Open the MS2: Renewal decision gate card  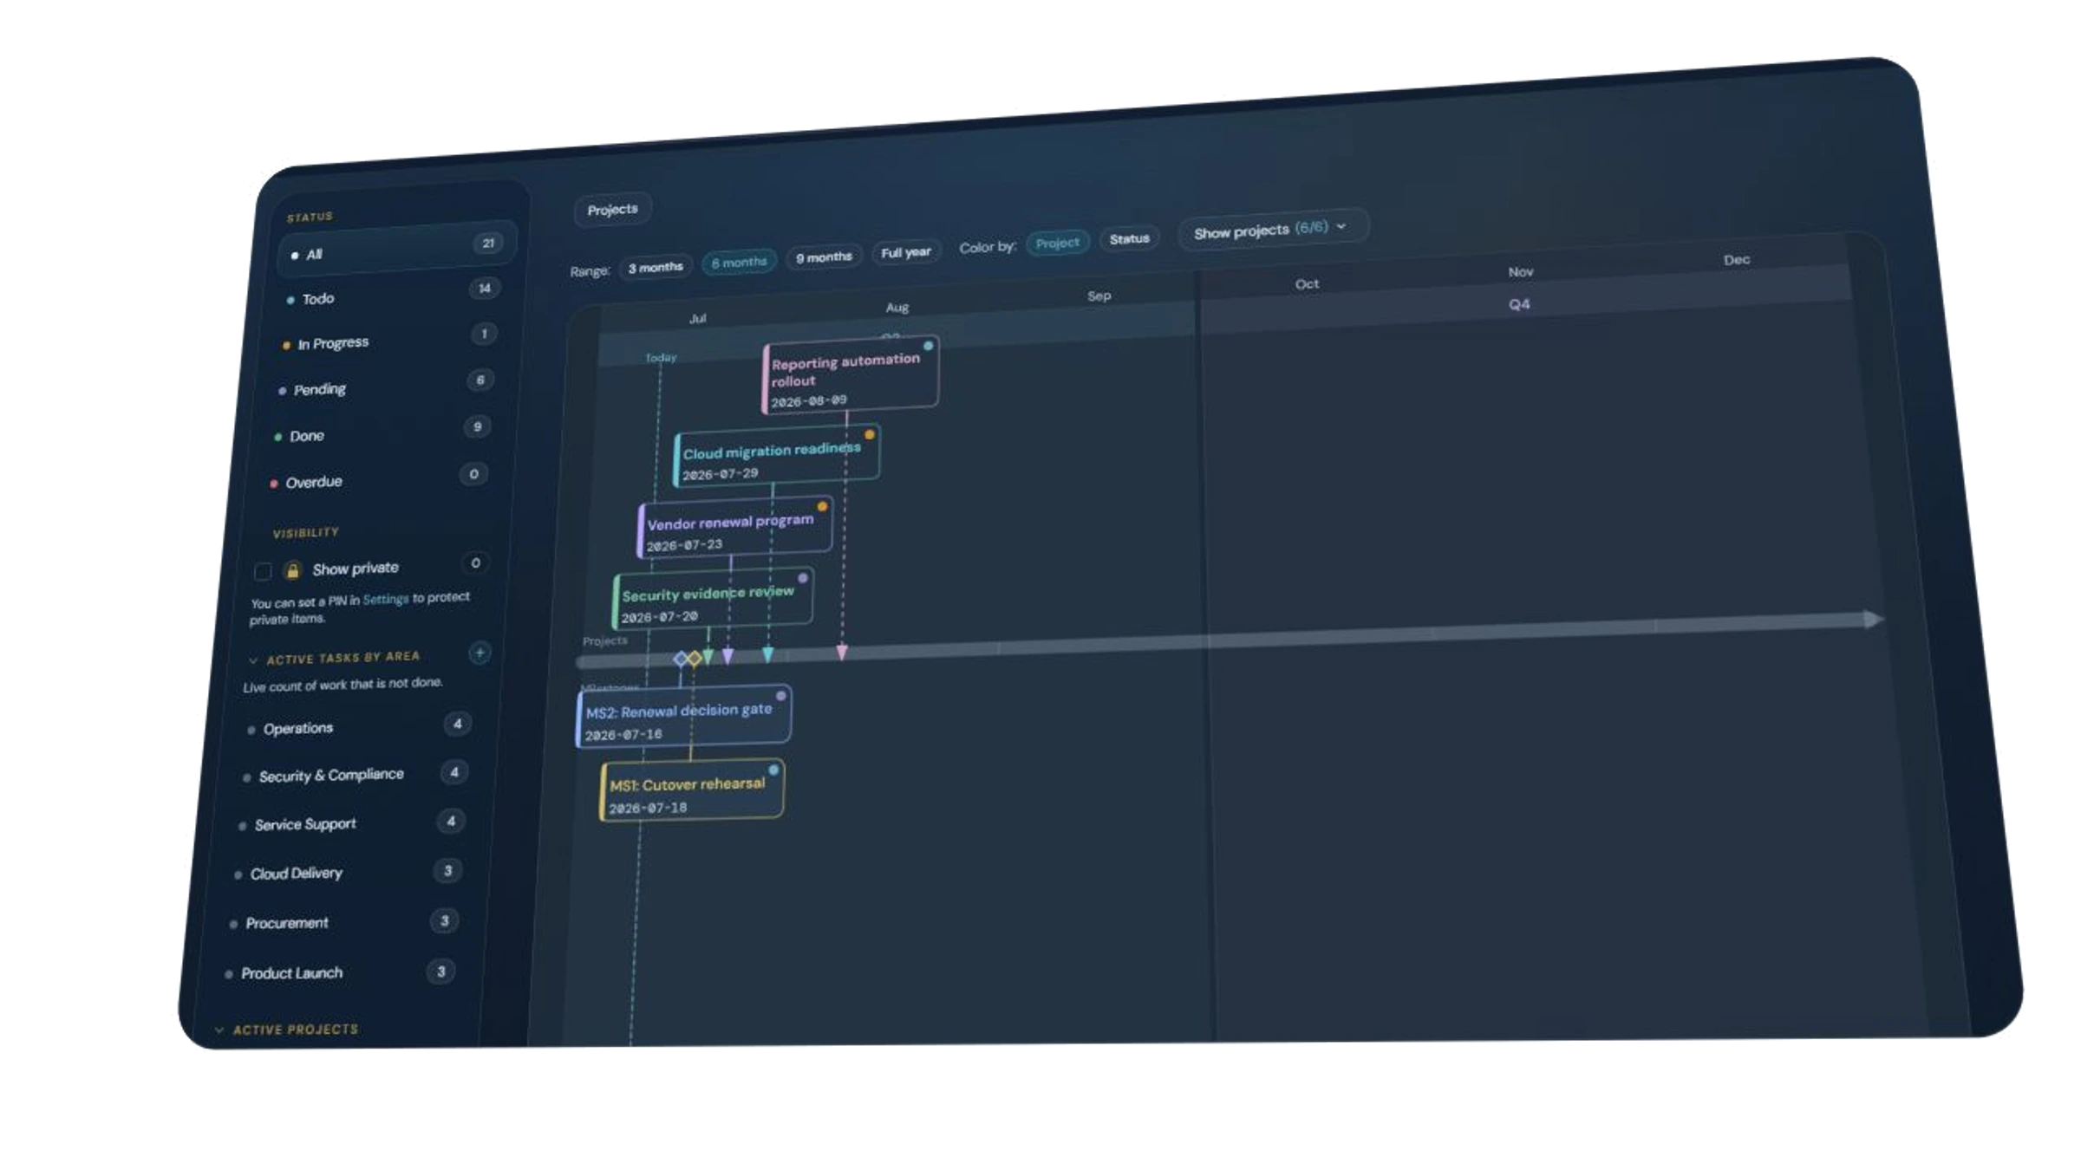(x=684, y=716)
